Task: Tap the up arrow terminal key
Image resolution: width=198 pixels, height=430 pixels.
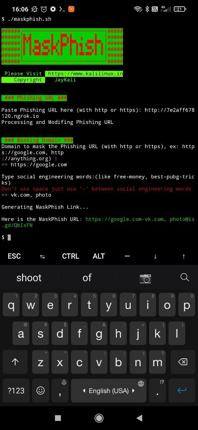Action: coord(184,256)
